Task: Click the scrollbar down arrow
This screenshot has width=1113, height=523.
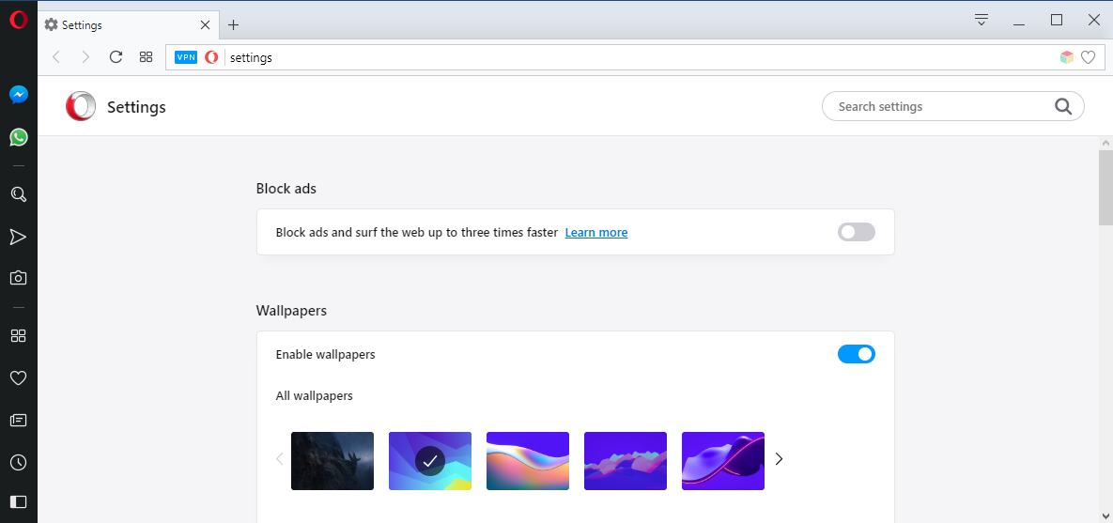Action: [x=1105, y=516]
